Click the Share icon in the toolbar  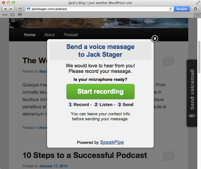point(20,9)
